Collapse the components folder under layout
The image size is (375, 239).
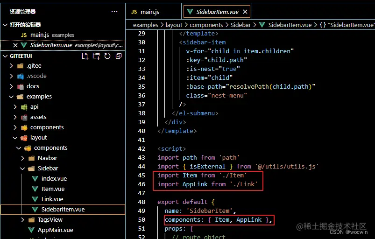19,148
